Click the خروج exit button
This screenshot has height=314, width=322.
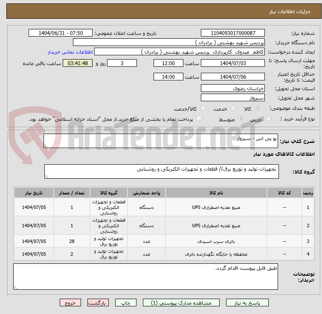click(x=70, y=303)
